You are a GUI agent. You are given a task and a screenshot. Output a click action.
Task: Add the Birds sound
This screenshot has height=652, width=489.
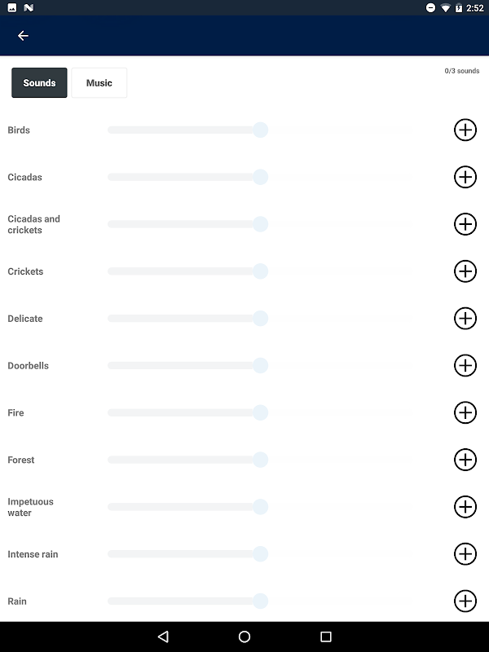tap(465, 130)
